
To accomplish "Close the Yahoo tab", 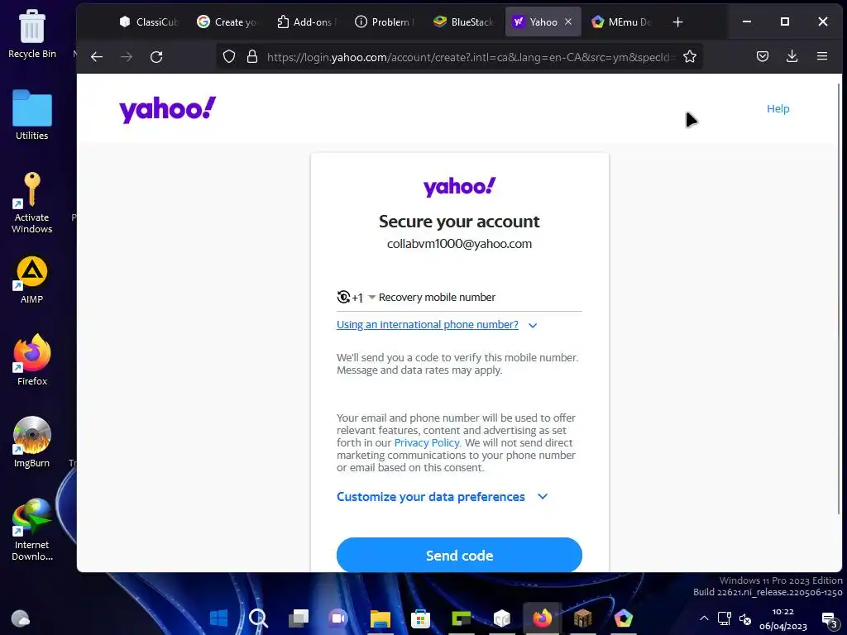I will [568, 21].
